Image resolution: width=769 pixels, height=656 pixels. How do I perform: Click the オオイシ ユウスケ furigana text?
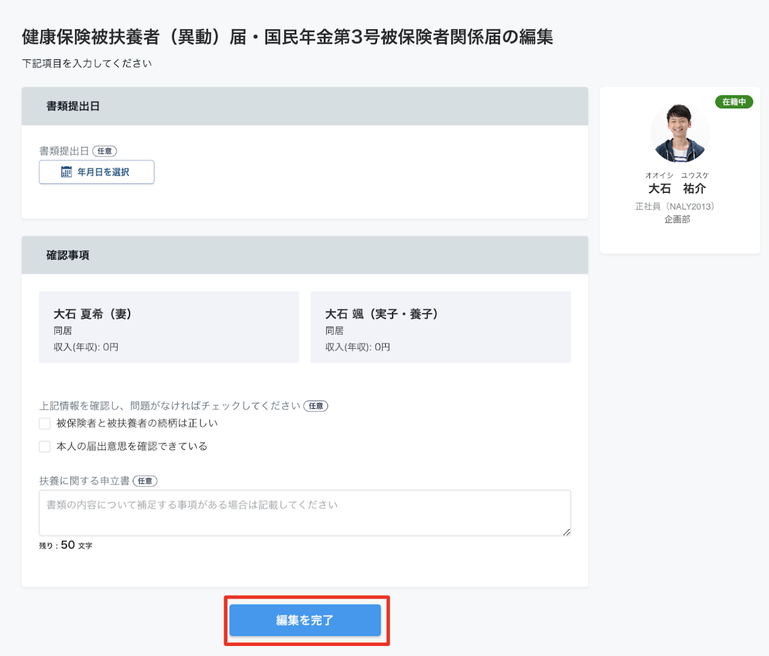tap(677, 176)
